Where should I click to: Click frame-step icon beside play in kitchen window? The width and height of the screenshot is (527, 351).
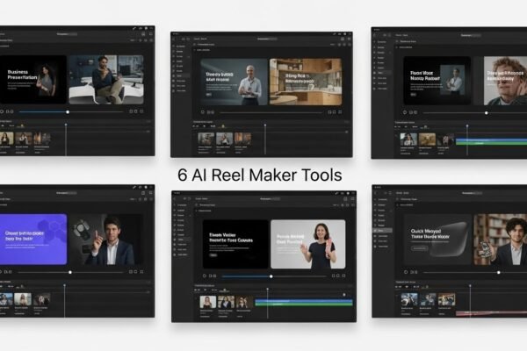pyautogui.click(x=211, y=112)
